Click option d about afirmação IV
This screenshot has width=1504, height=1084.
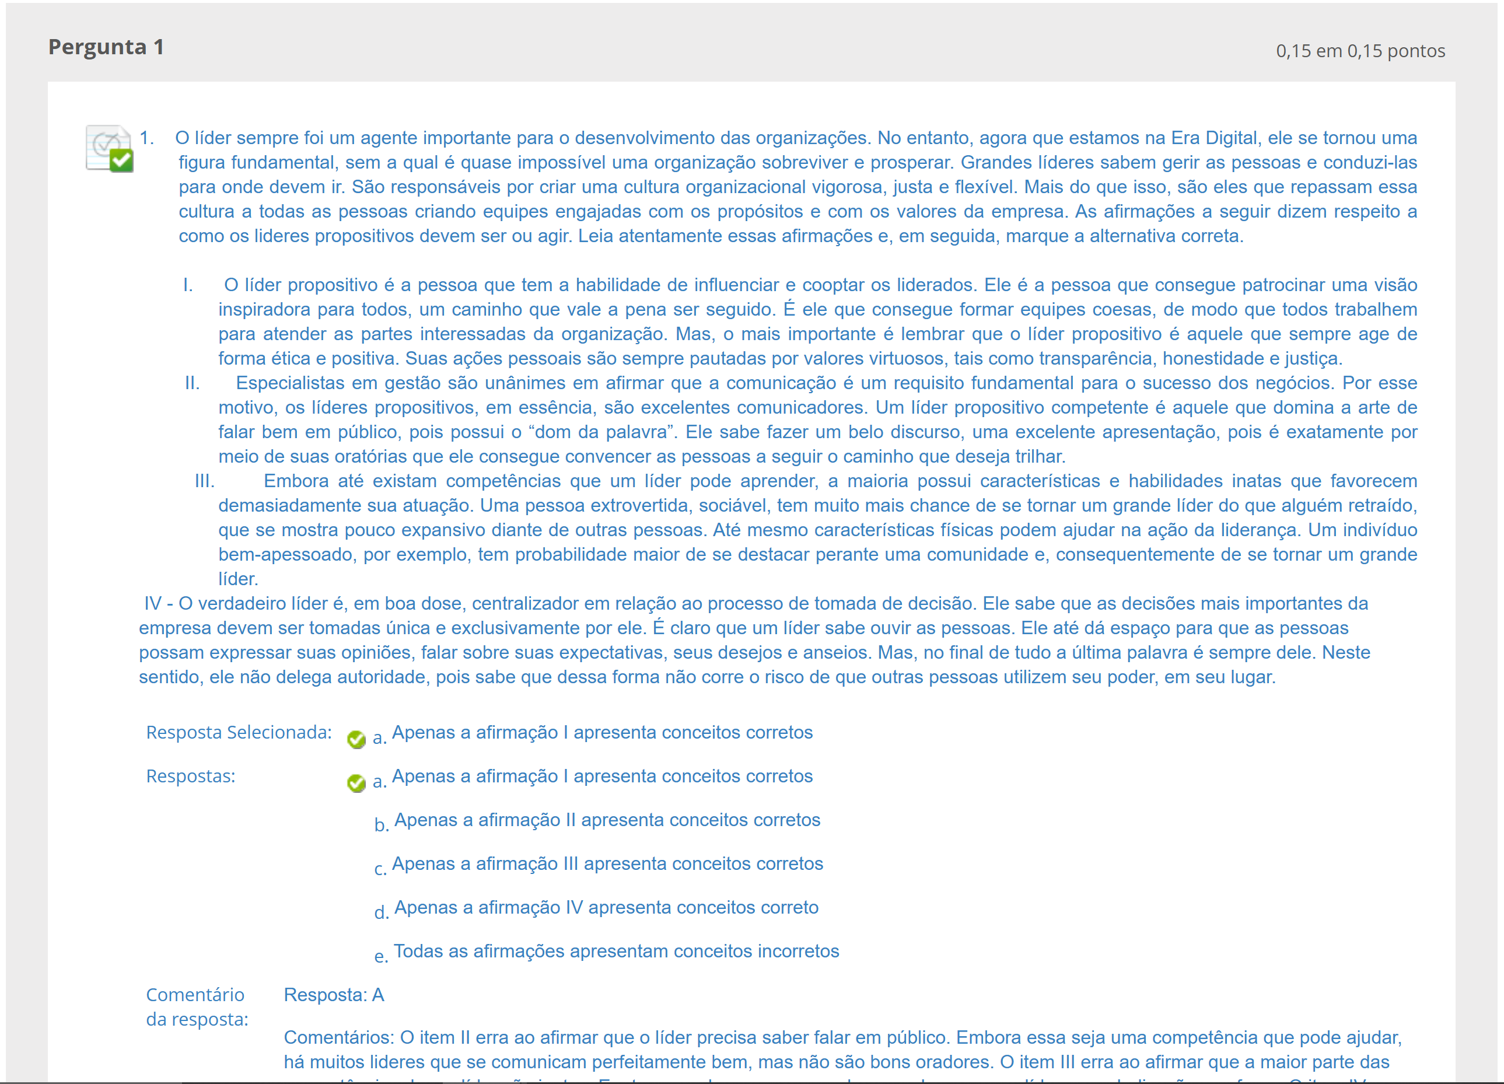pyautogui.click(x=606, y=908)
